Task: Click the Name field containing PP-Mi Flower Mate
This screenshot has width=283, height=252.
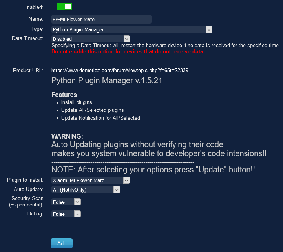Action: click(101, 19)
